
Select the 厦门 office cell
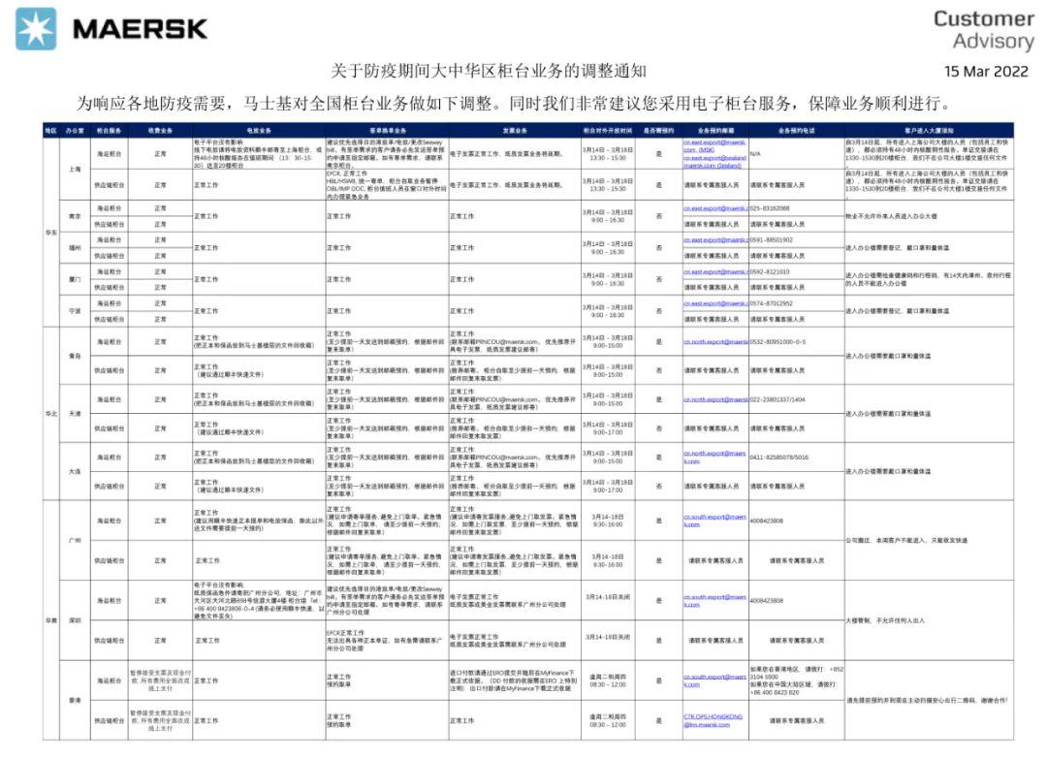tap(75, 279)
